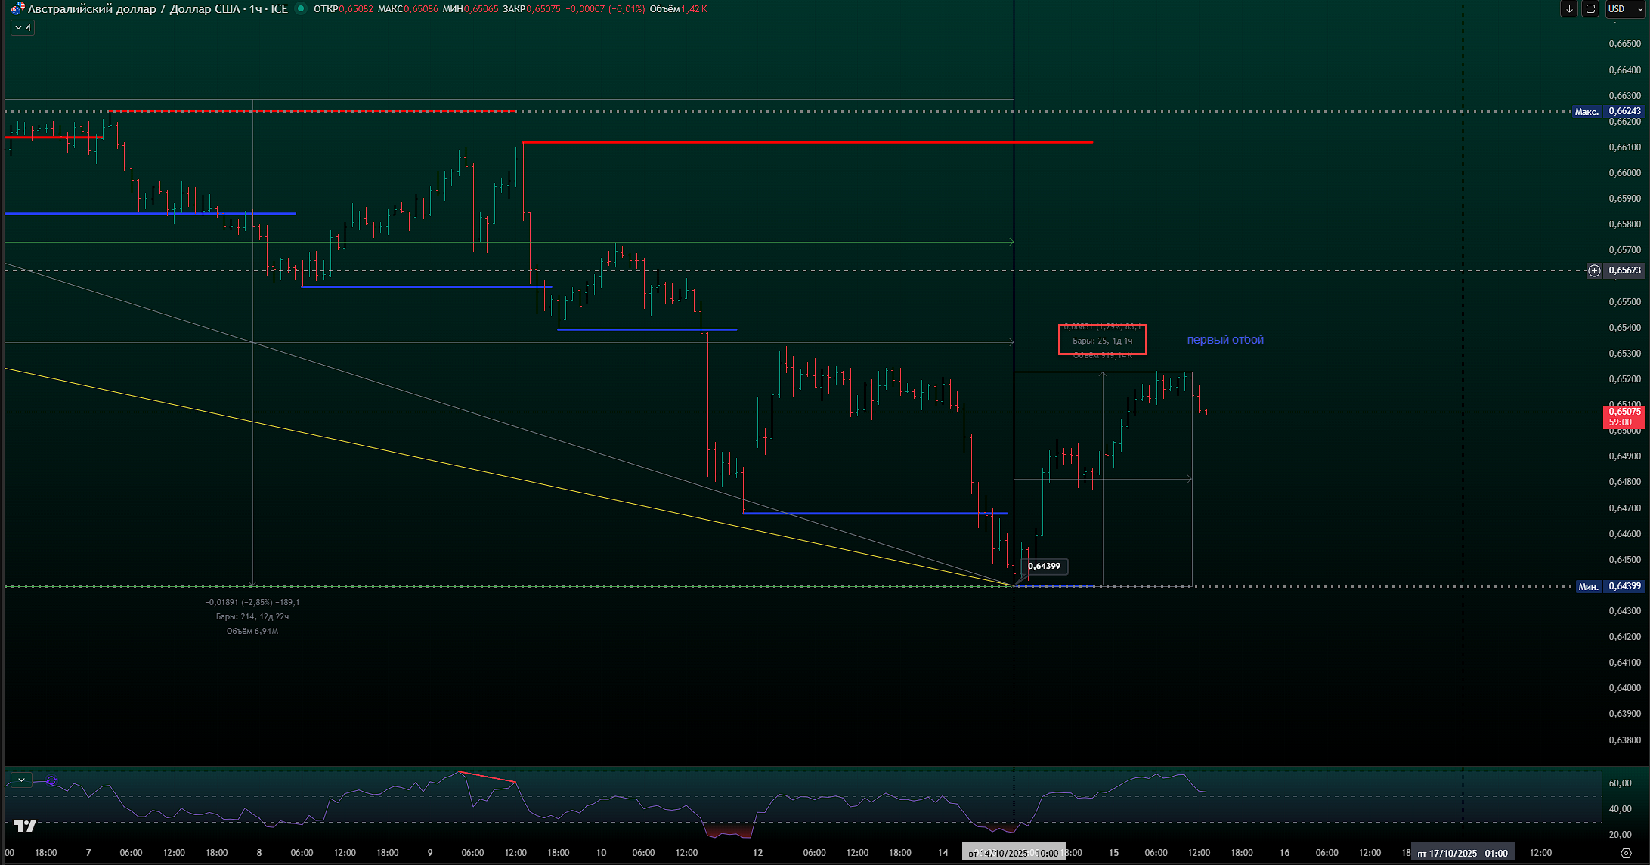Screen dimensions: 1650x865
Task: Click the purple refresh icon on RSI pane
Action: [51, 780]
